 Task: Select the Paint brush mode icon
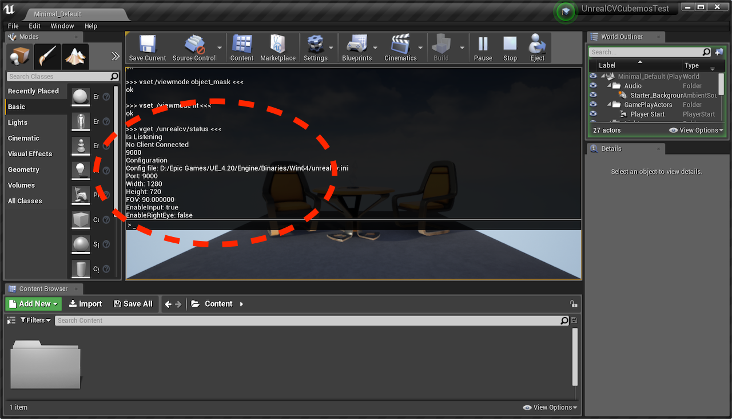[x=47, y=56]
